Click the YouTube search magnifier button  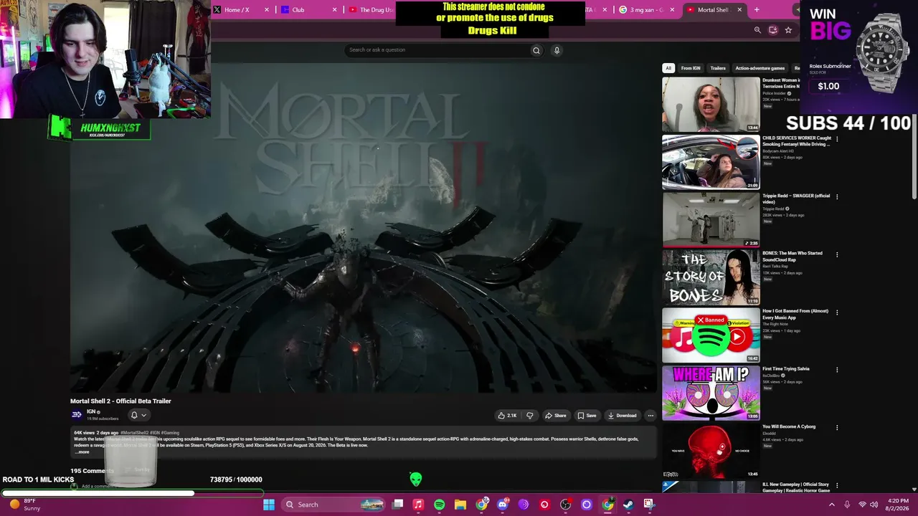coord(536,50)
